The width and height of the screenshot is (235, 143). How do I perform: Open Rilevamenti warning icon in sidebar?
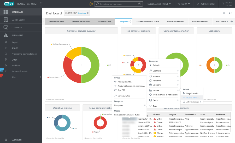pos(6,35)
